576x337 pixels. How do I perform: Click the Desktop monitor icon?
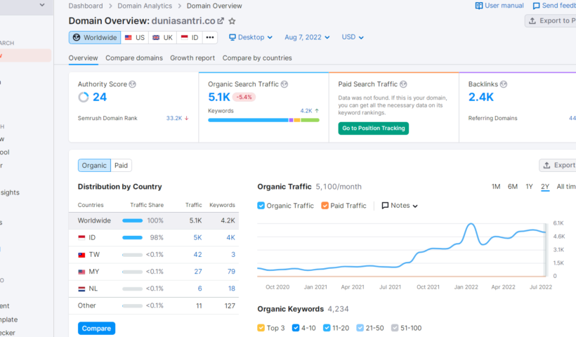point(233,37)
